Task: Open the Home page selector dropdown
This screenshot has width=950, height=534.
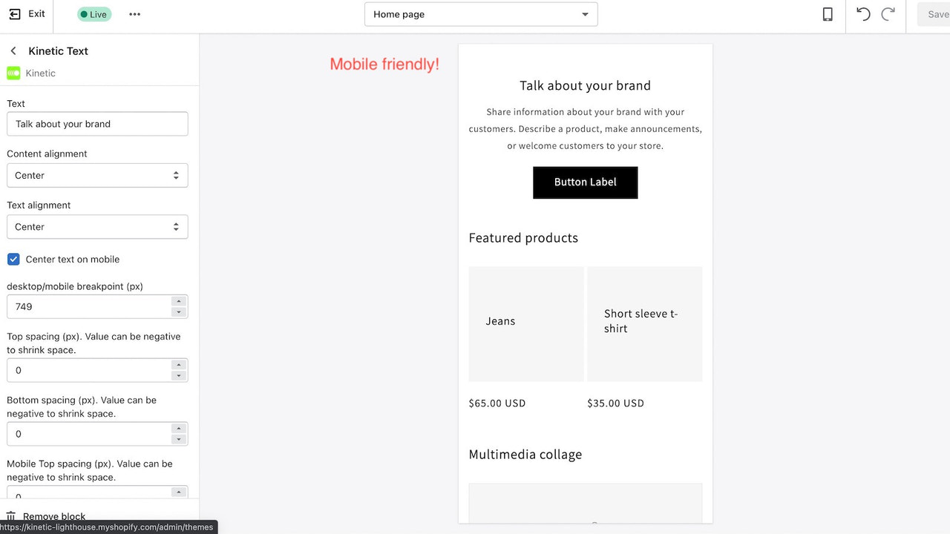Action: [480, 14]
